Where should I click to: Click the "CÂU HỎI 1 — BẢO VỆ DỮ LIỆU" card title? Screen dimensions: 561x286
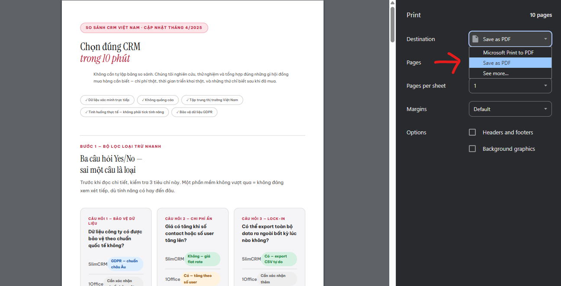click(x=112, y=221)
